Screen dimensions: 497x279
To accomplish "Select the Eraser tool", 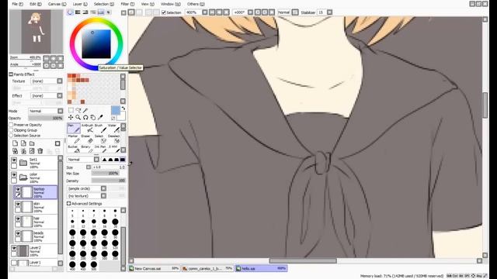I will coord(87,139).
